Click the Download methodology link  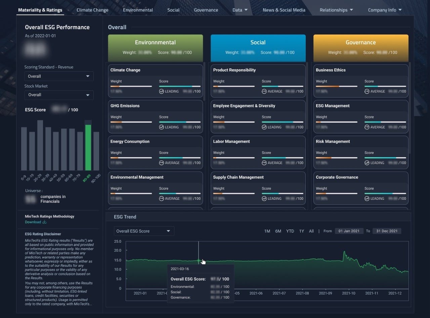[33, 222]
